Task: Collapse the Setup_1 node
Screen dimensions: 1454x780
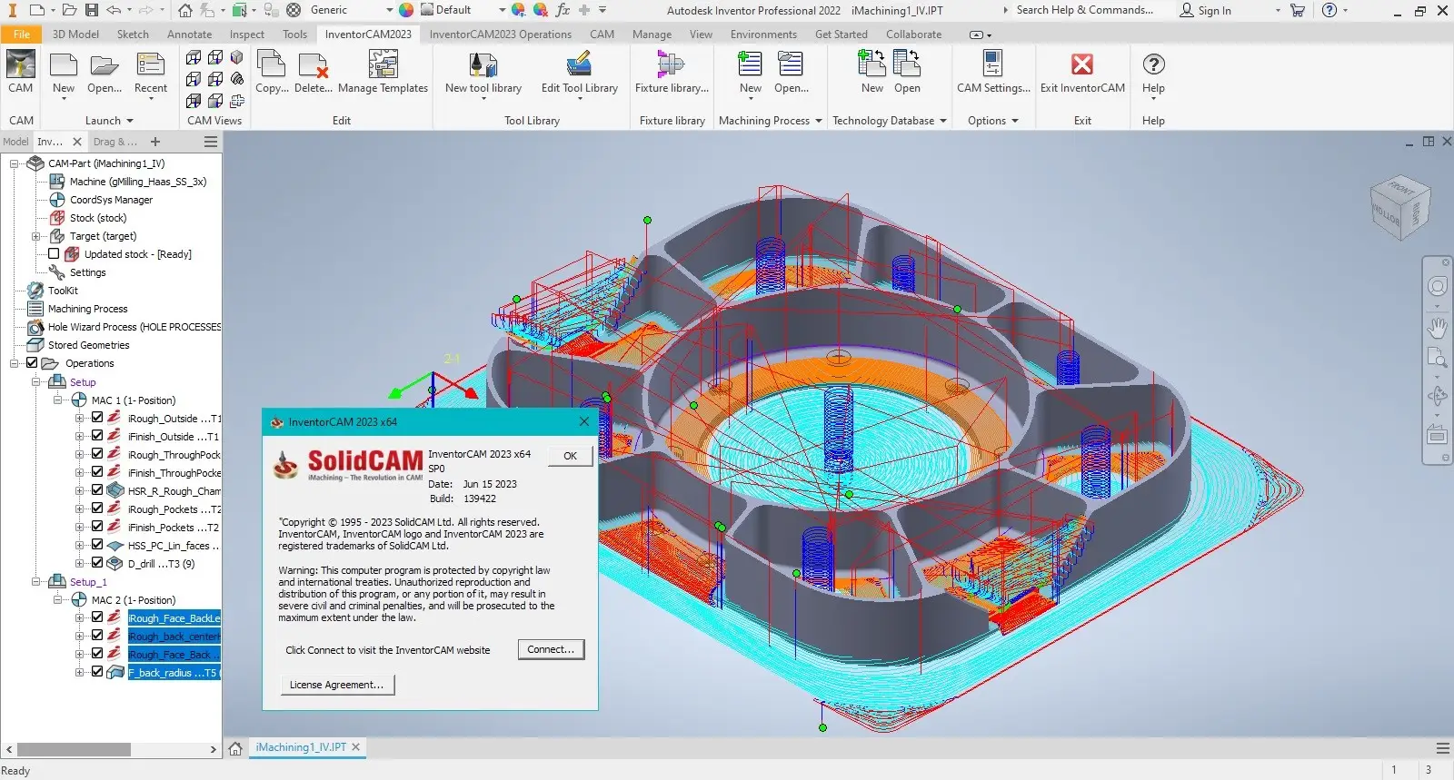Action: pyautogui.click(x=35, y=581)
